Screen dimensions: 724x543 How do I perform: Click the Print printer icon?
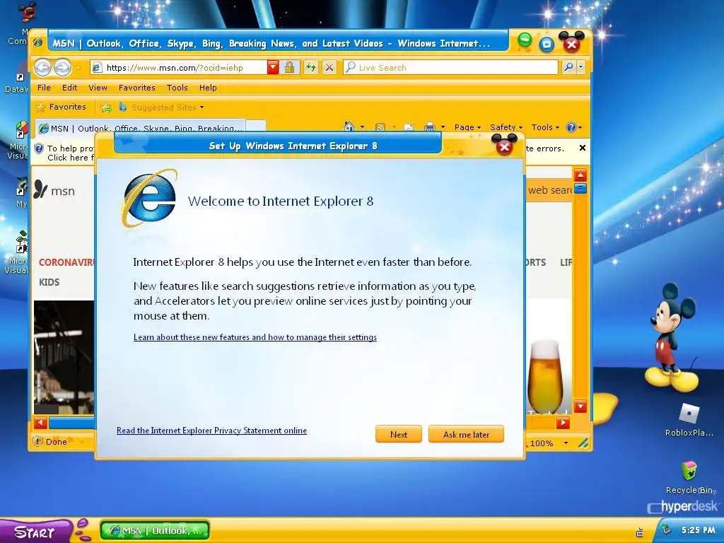pyautogui.click(x=430, y=127)
